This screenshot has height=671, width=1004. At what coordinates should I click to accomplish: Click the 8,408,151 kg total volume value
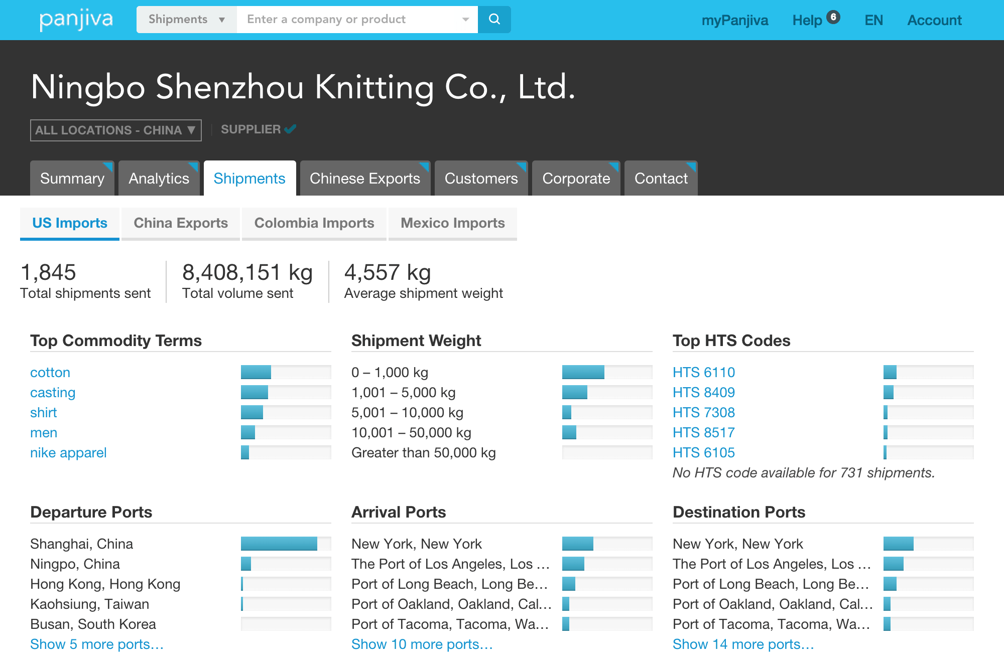click(x=247, y=273)
